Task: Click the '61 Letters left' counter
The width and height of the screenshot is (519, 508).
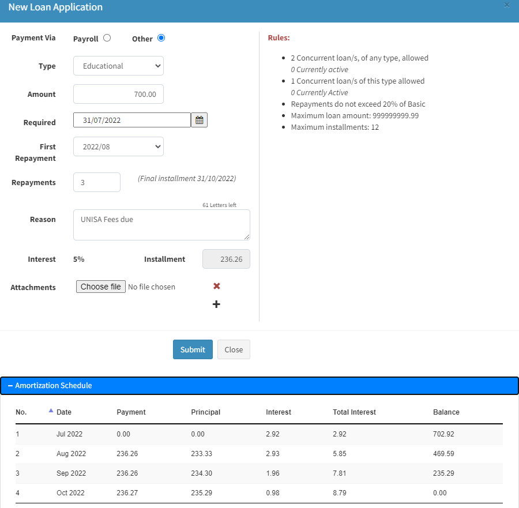Action: (220, 205)
